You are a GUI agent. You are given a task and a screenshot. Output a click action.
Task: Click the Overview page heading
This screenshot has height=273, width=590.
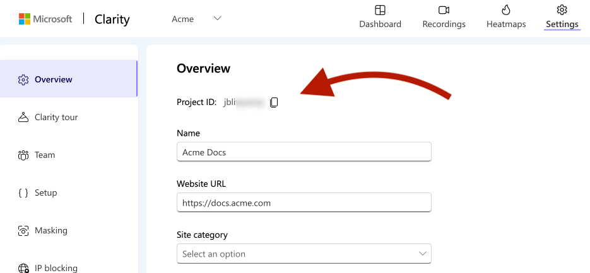click(204, 69)
